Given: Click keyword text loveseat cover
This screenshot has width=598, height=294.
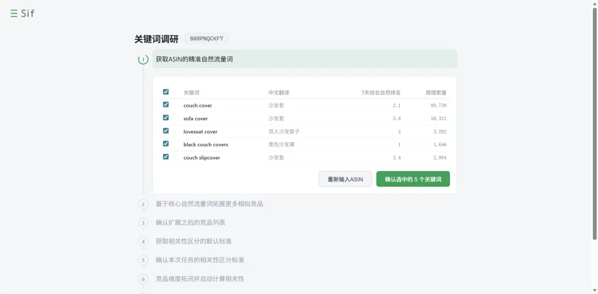Looking at the screenshot, I should (x=200, y=132).
